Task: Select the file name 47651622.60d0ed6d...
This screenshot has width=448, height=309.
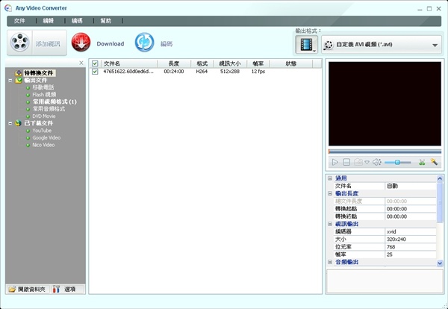Action: [x=128, y=72]
